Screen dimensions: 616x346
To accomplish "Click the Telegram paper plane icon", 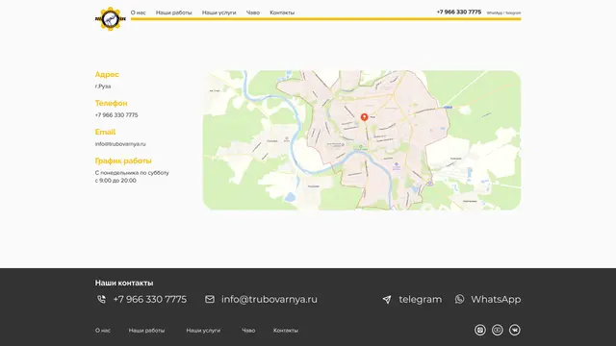I will click(x=387, y=300).
